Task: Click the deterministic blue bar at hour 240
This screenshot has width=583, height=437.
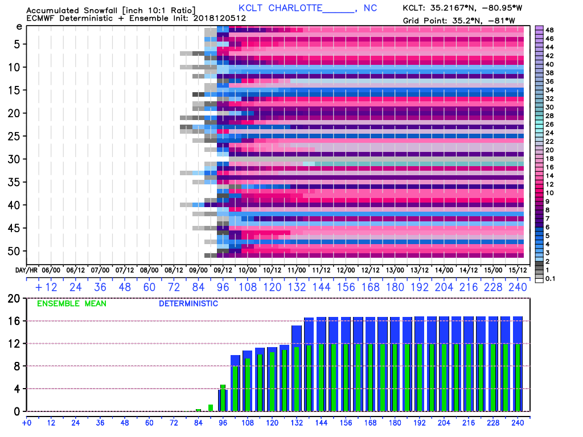Action: (x=518, y=330)
